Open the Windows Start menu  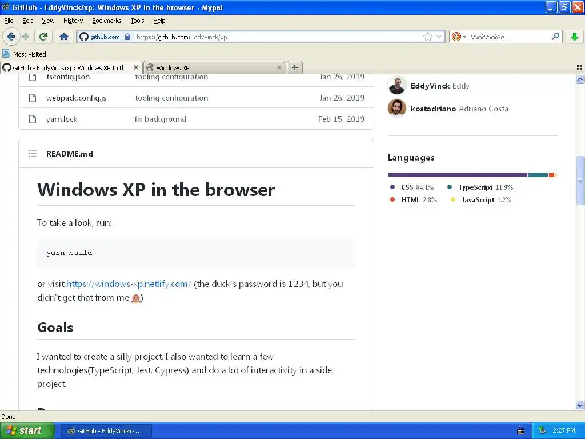pyautogui.click(x=27, y=430)
